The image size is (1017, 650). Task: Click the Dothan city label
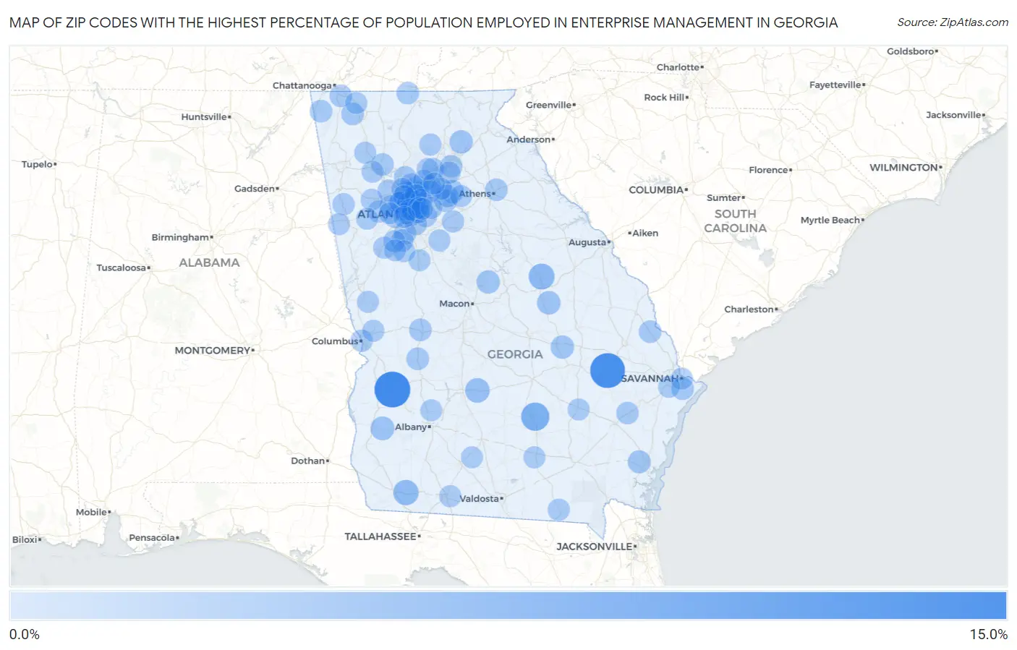point(308,461)
